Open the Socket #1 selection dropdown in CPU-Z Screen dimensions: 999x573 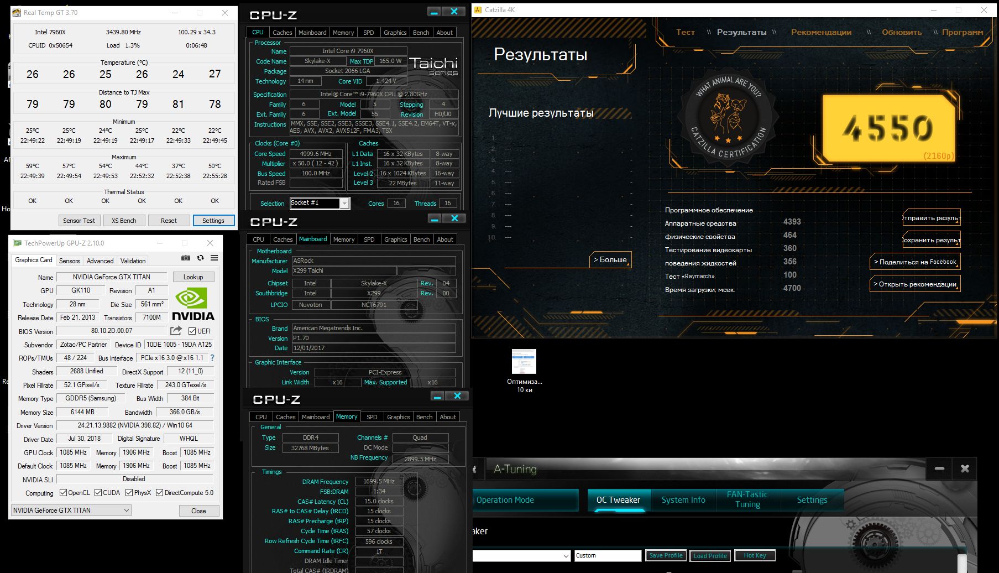point(344,204)
